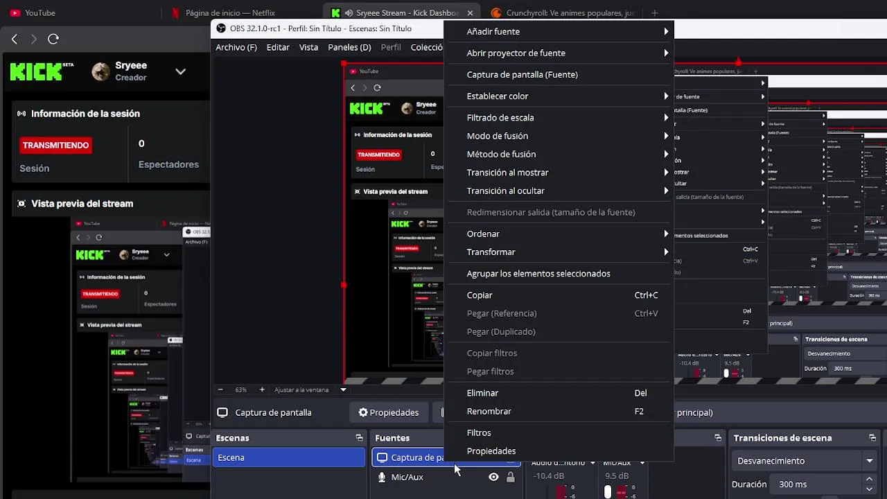This screenshot has height=499, width=887.
Task: Click the browser forward arrow
Action: click(33, 39)
